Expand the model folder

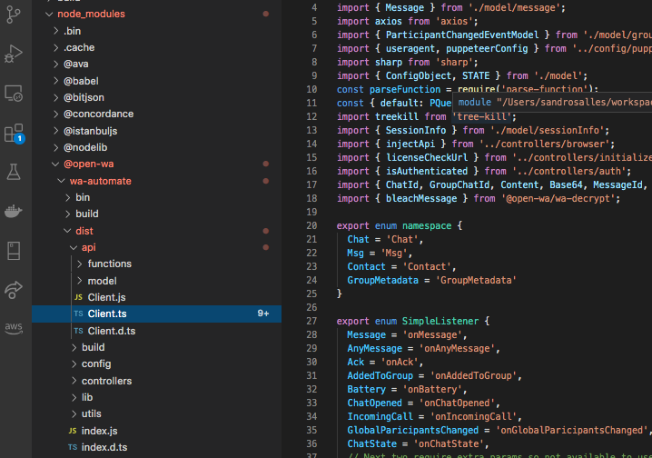pyautogui.click(x=156, y=281)
